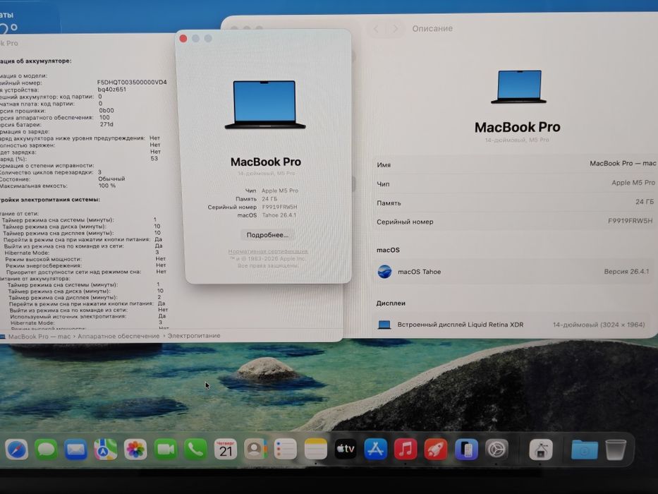Open the Notes app in the Dock
The height and width of the screenshot is (494, 658).
(x=315, y=450)
